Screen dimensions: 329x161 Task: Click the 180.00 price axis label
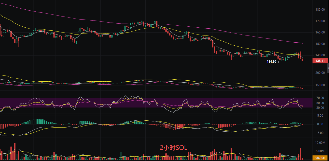point(321,10)
